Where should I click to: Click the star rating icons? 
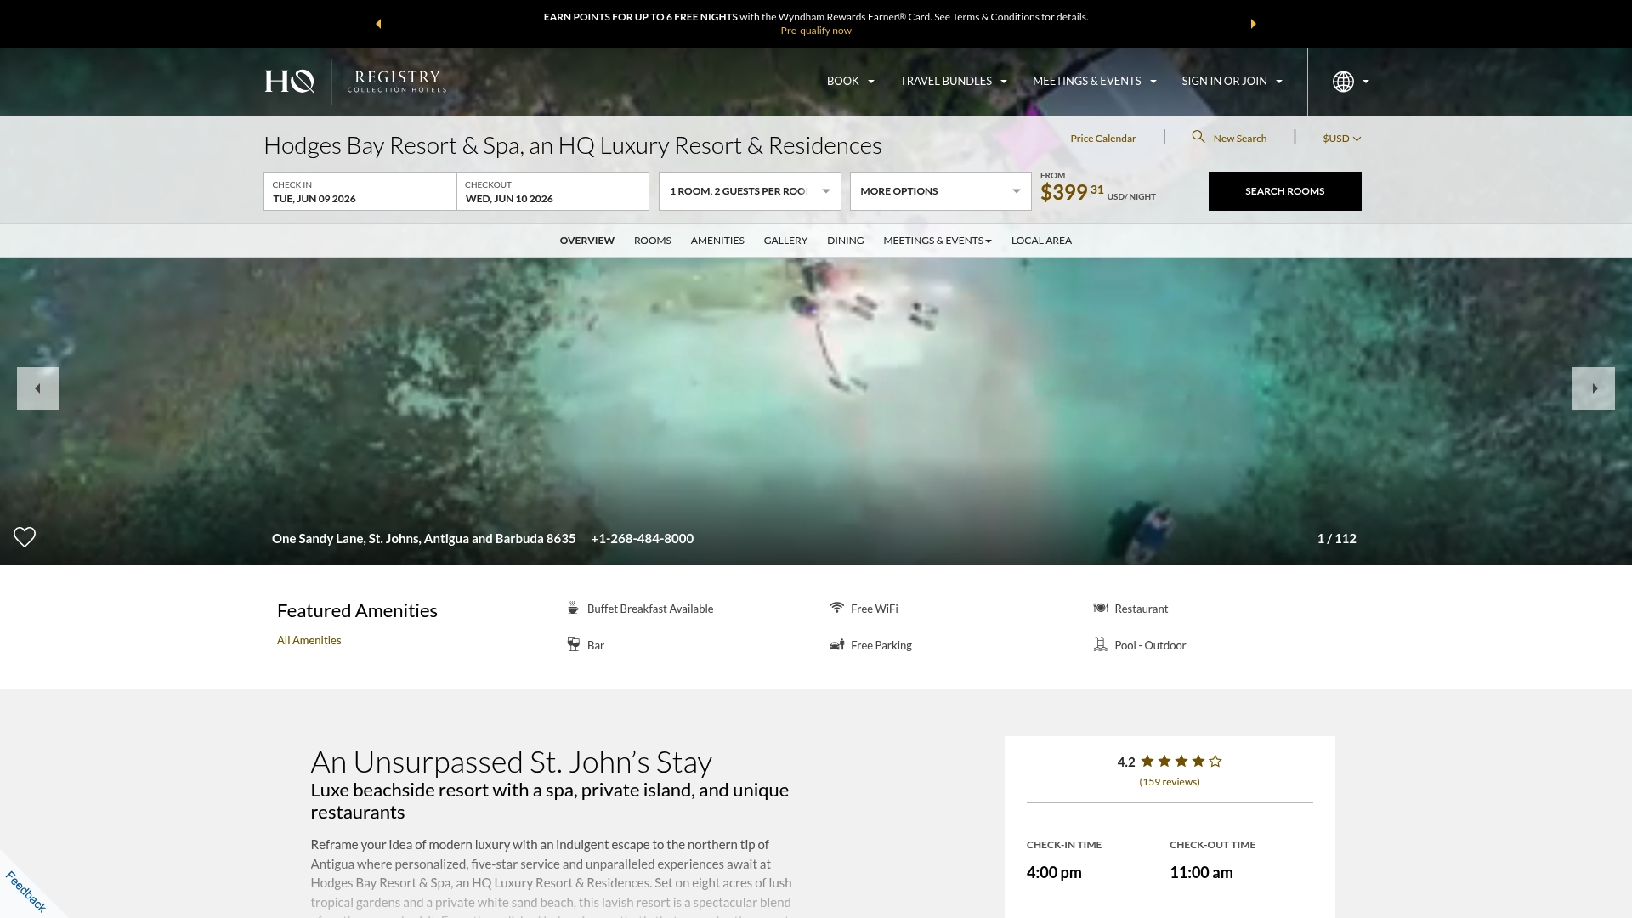(x=1181, y=762)
